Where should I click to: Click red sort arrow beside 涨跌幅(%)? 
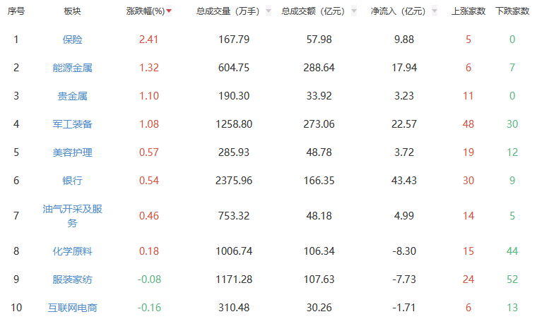point(168,11)
